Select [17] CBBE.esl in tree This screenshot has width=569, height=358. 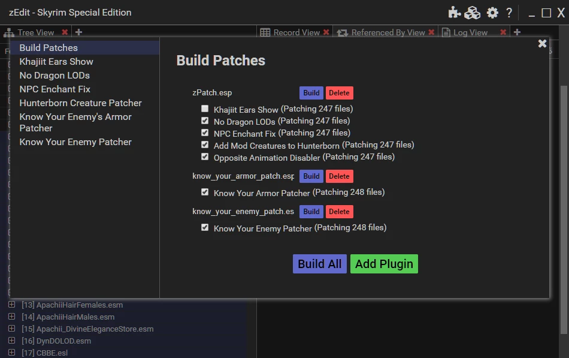point(45,353)
